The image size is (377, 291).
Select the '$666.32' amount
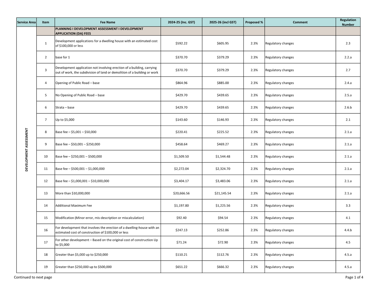pyautogui.click(x=223, y=267)
